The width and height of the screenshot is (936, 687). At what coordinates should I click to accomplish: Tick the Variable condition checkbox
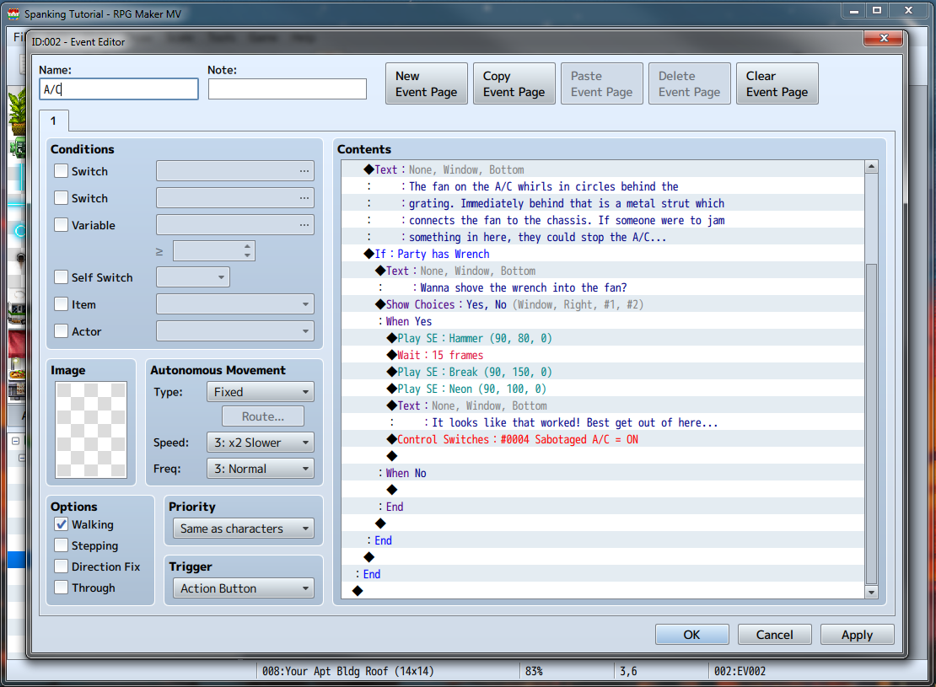point(61,225)
